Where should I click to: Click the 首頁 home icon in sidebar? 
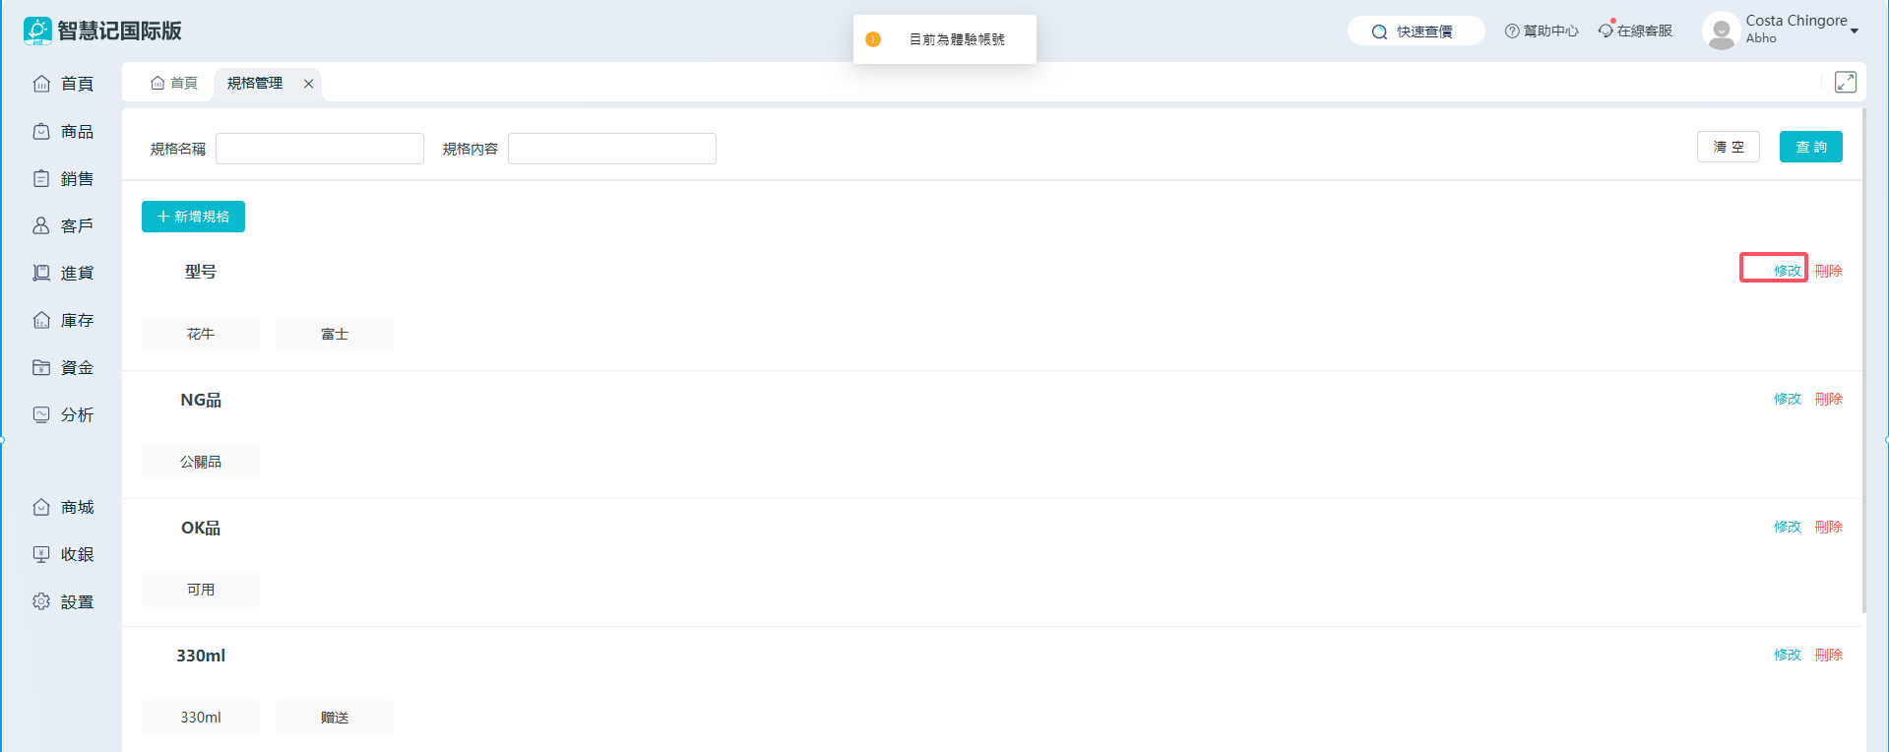point(41,84)
